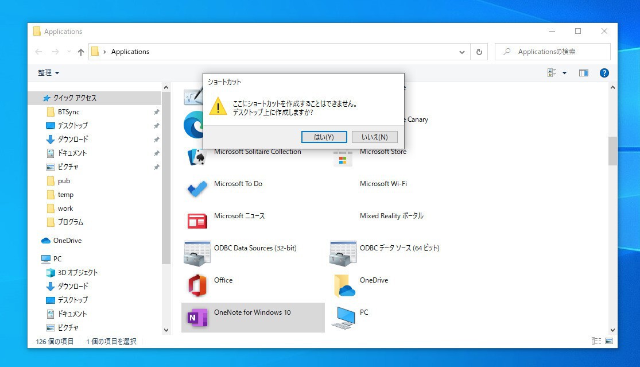Select the Microsoft Store icon

coord(343,158)
